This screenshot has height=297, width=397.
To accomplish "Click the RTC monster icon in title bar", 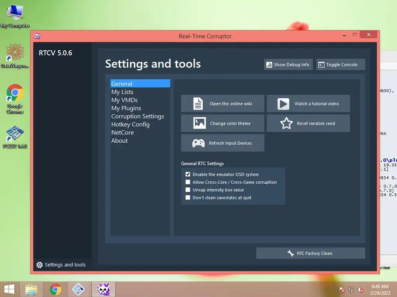I will (37, 36).
